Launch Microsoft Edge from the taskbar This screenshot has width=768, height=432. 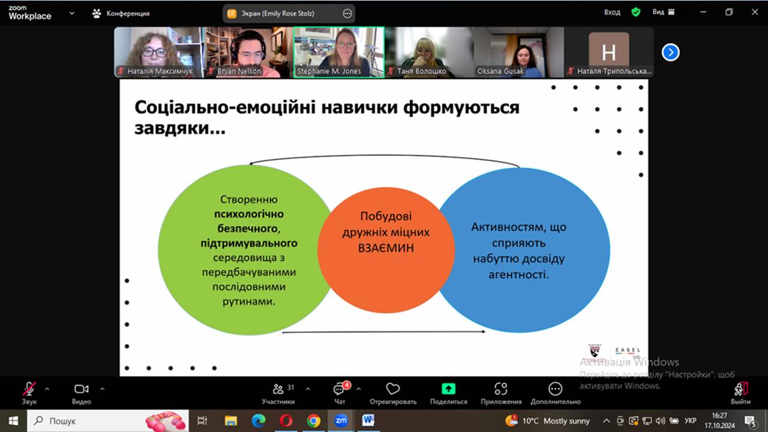pyautogui.click(x=259, y=421)
